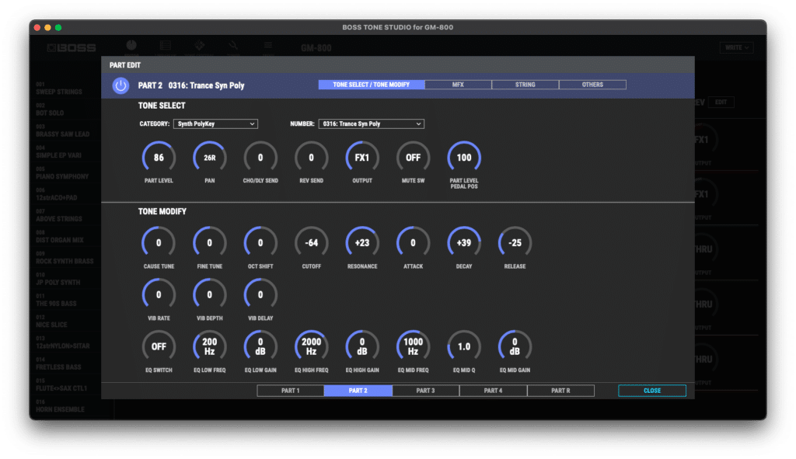This screenshot has width=796, height=459.
Task: Click the EQ Mid Q knob showing 1.0
Action: click(464, 346)
